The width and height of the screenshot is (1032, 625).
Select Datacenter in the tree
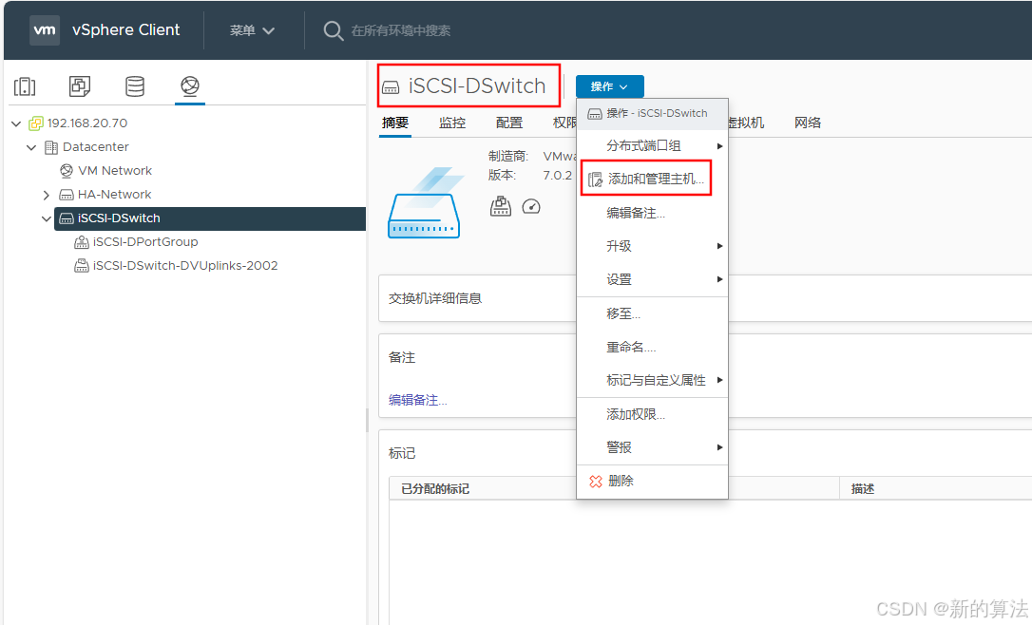(95, 147)
